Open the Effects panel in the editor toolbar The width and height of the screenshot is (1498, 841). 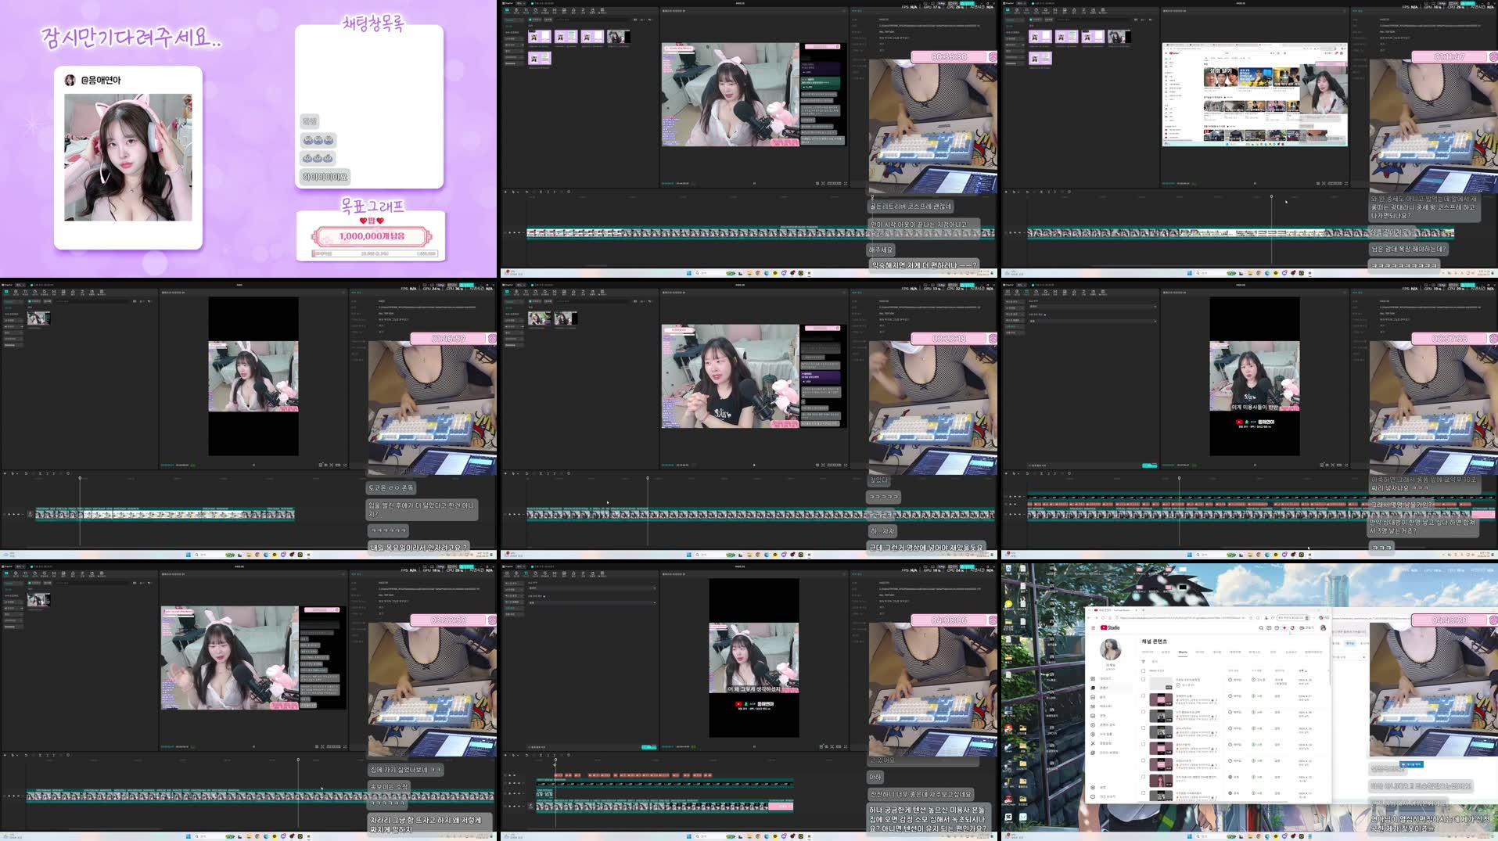pyautogui.click(x=545, y=10)
